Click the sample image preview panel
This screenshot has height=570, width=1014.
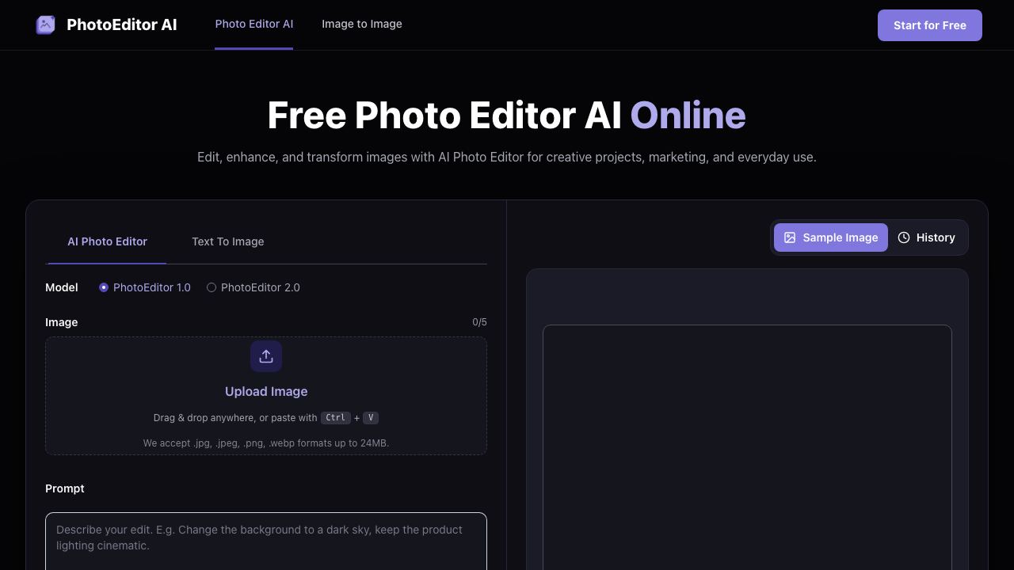[x=747, y=447]
